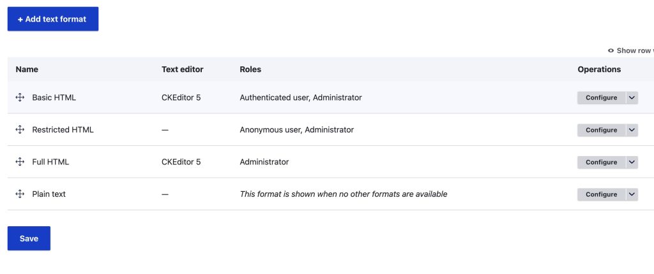Viewport: 654px width, 274px height.
Task: Click CKEditor 5 in Basic HTML row
Action: 181,97
